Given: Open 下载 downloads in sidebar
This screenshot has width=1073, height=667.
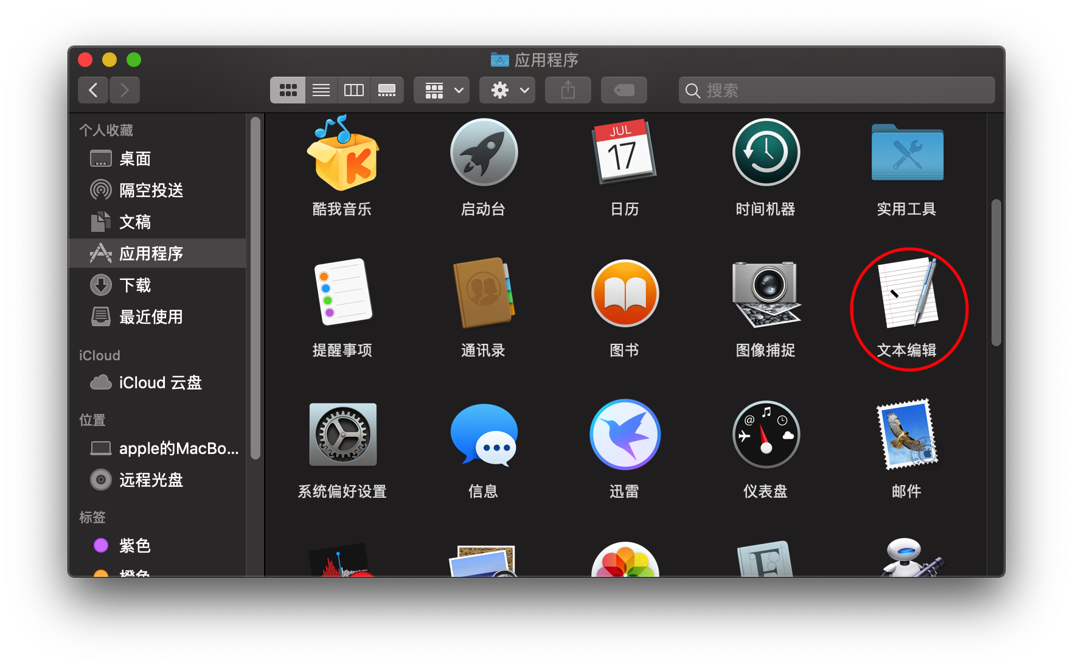Looking at the screenshot, I should tap(158, 285).
